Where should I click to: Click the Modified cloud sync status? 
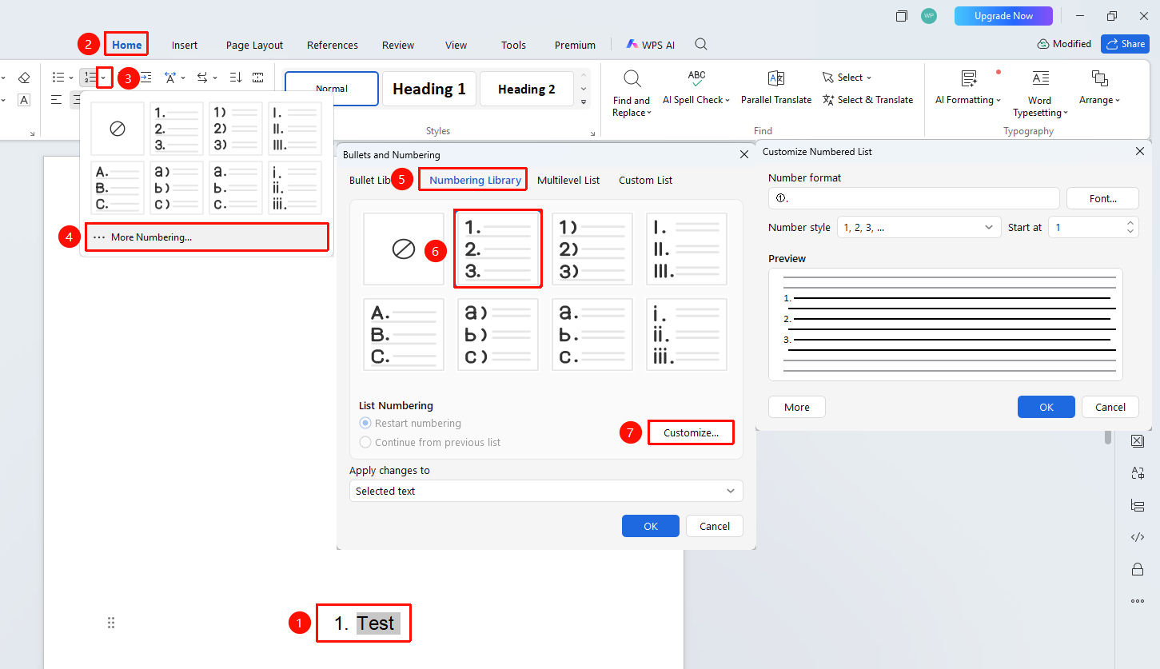[x=1064, y=44]
